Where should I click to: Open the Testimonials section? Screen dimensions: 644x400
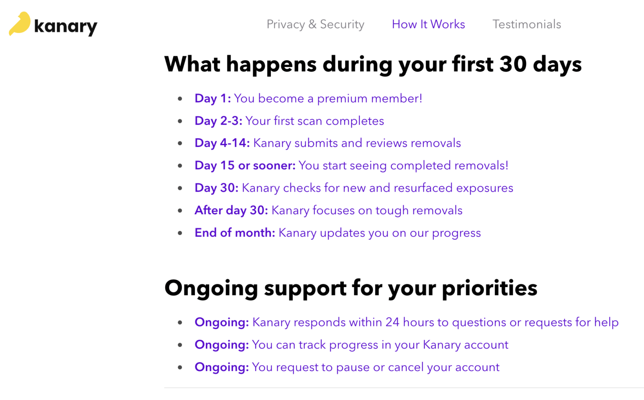tap(527, 24)
